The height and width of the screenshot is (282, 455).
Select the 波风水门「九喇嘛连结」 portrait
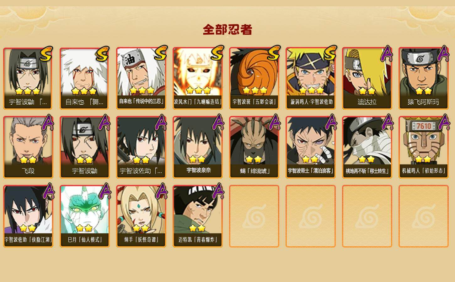pyautogui.click(x=198, y=71)
